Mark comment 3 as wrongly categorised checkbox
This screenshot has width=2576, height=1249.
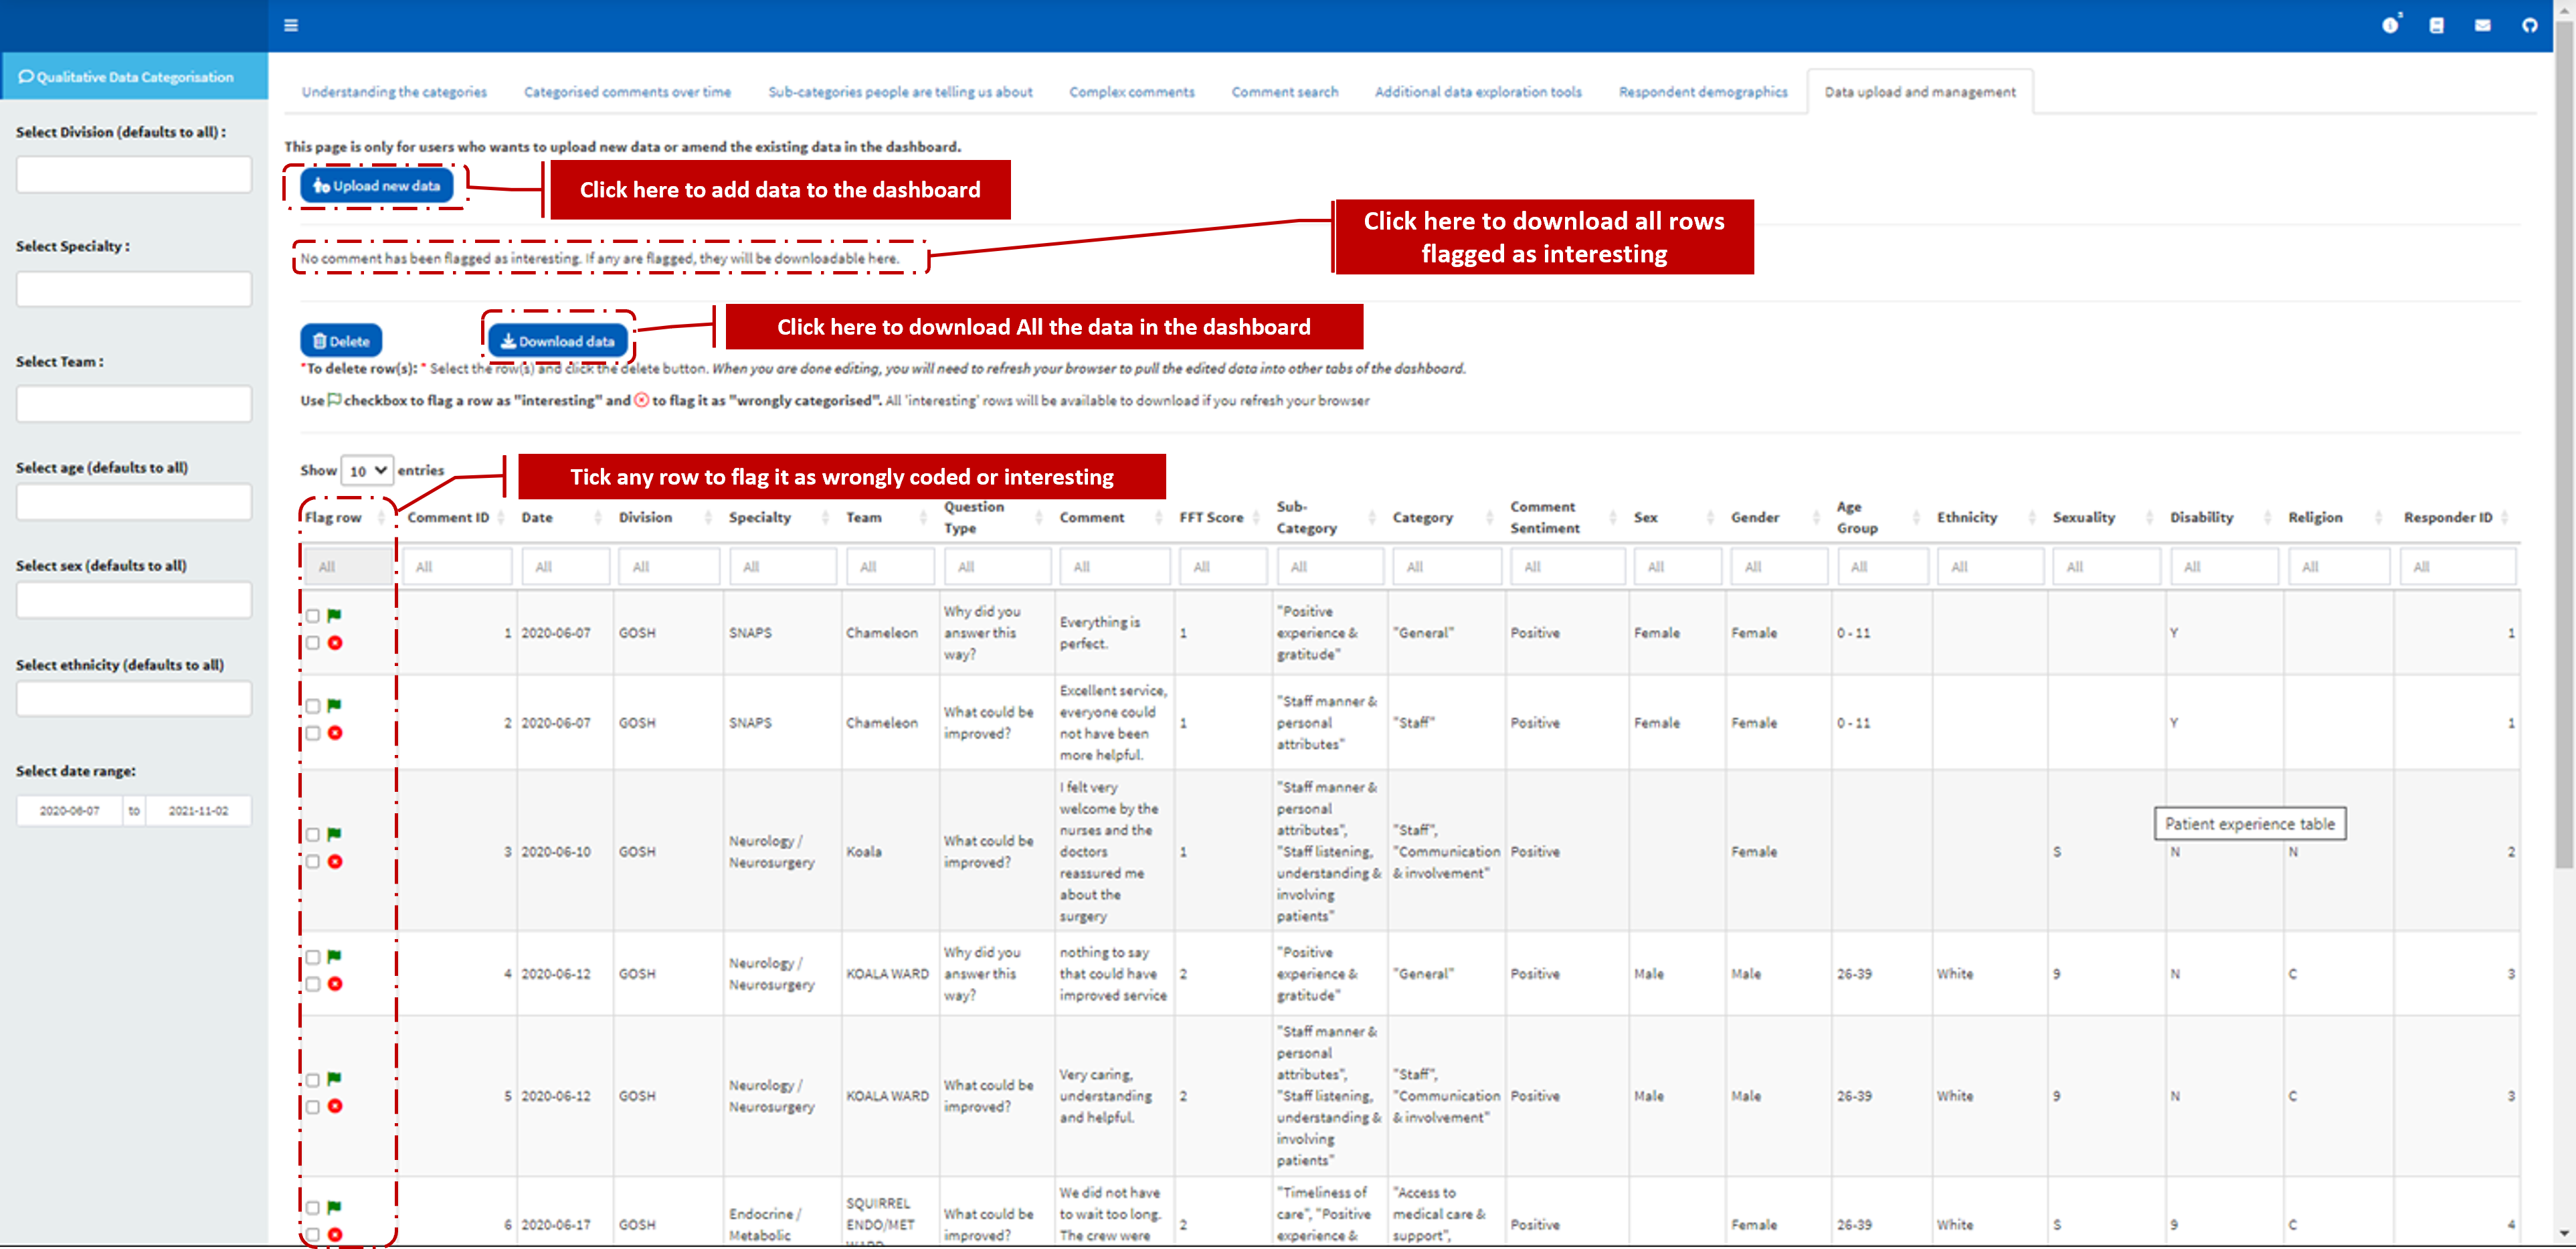(x=313, y=862)
